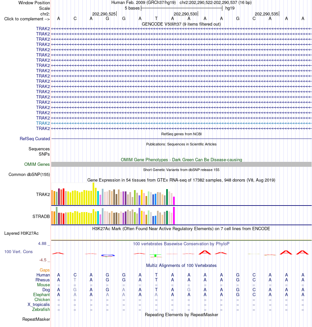This screenshot has height=327, width=312.
Task: Select the X_tropicalis alignment row label
Action: point(39,305)
